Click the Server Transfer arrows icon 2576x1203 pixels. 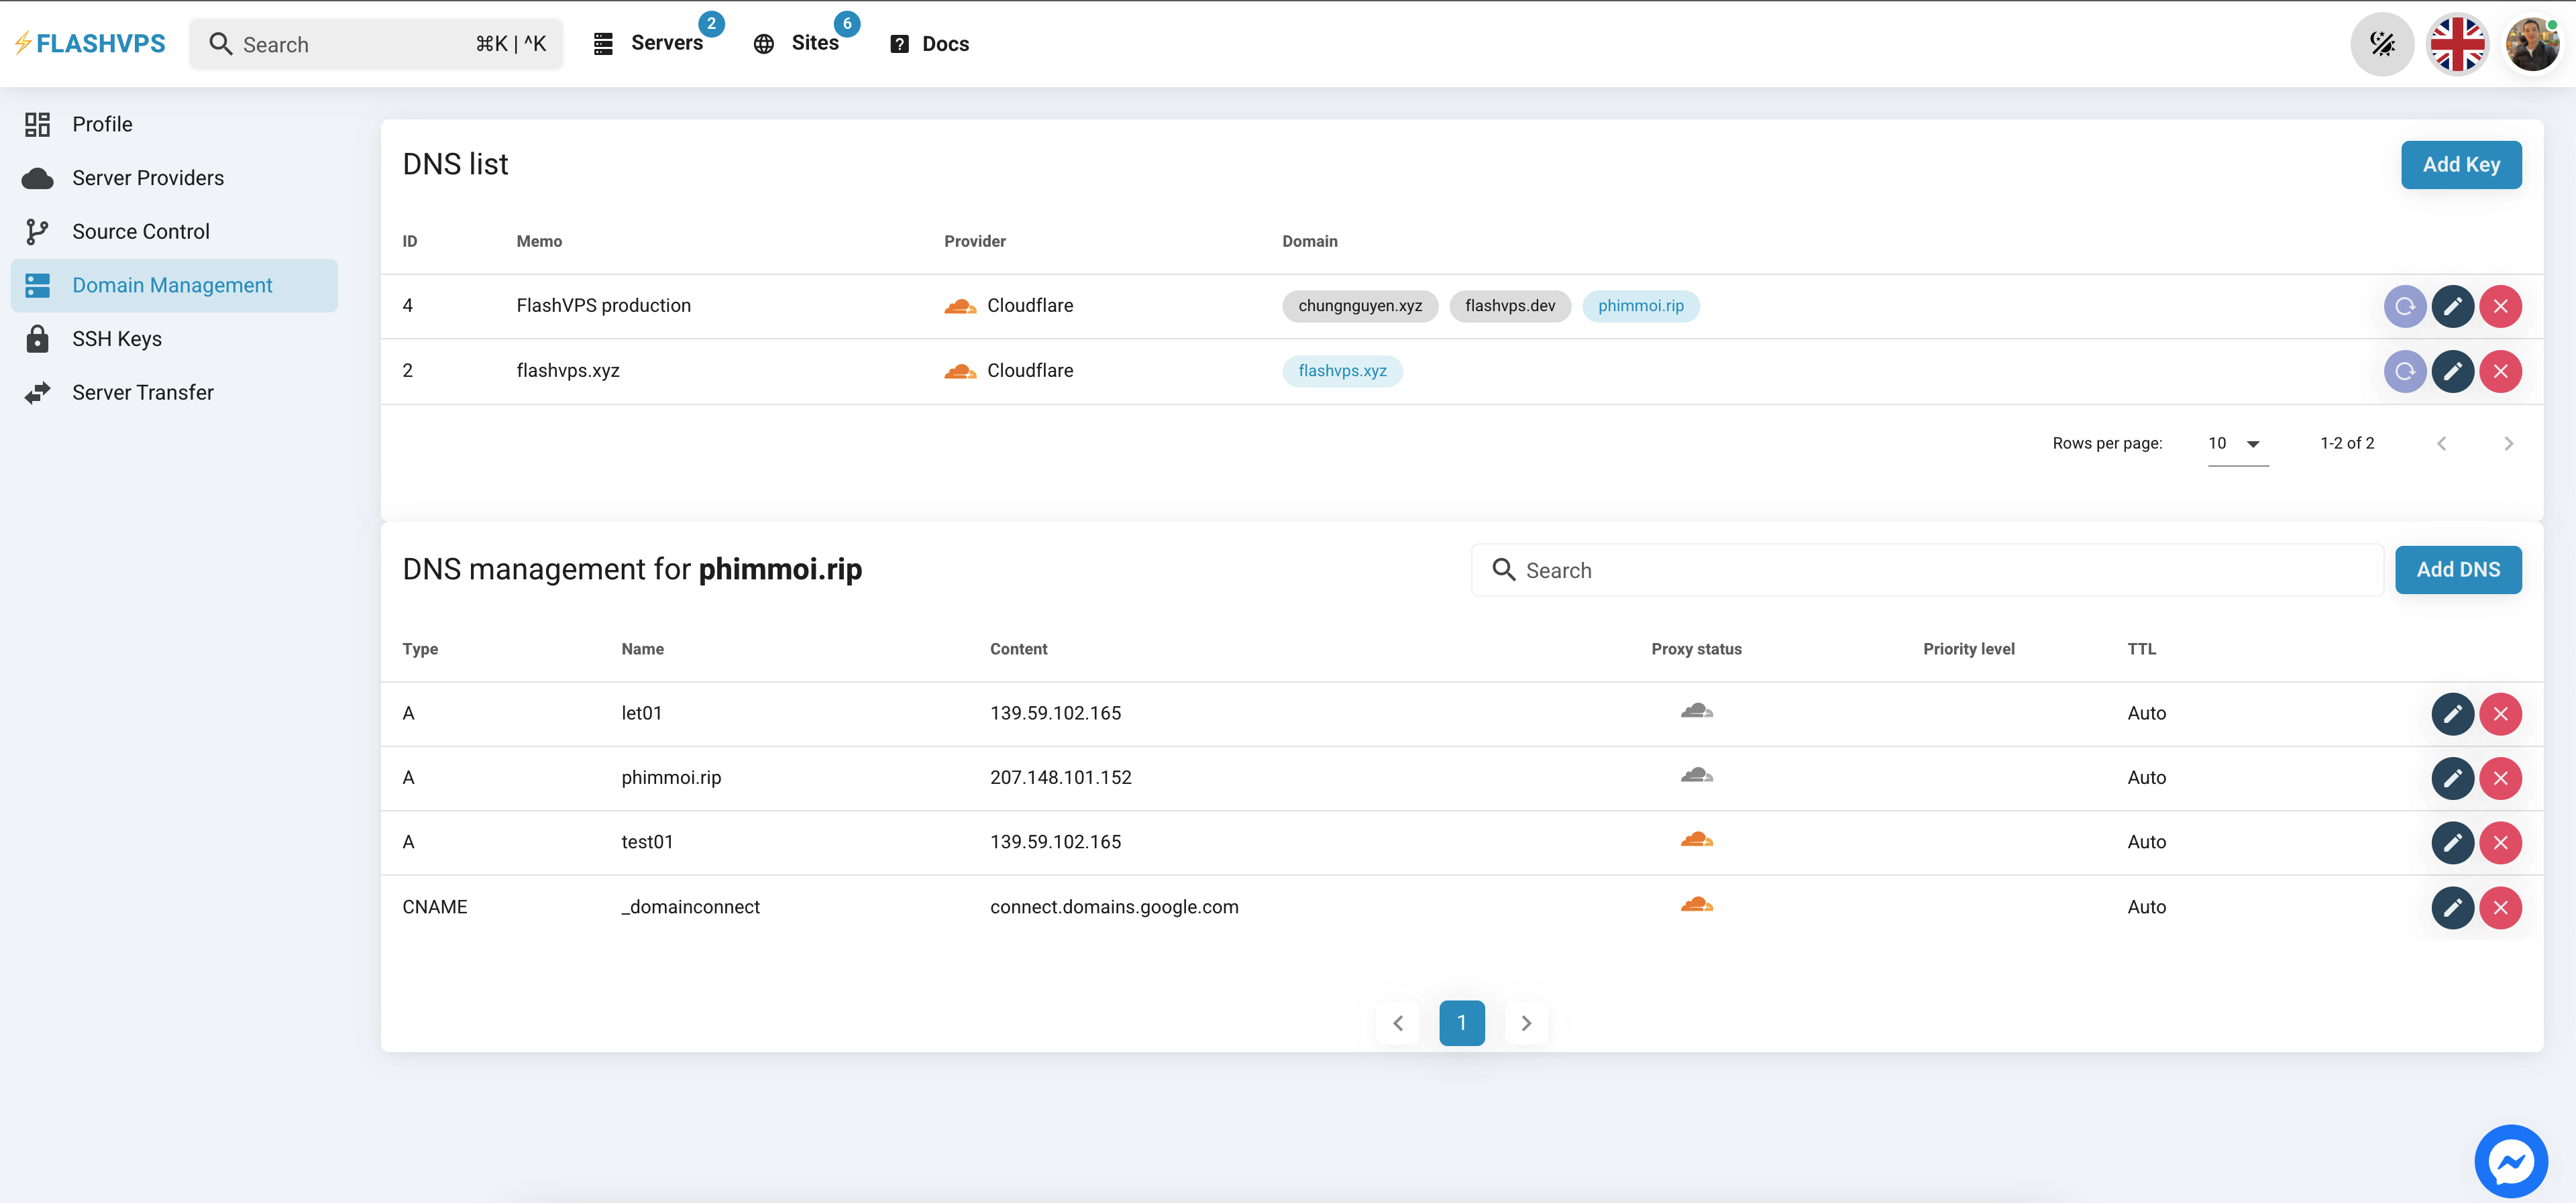point(38,391)
